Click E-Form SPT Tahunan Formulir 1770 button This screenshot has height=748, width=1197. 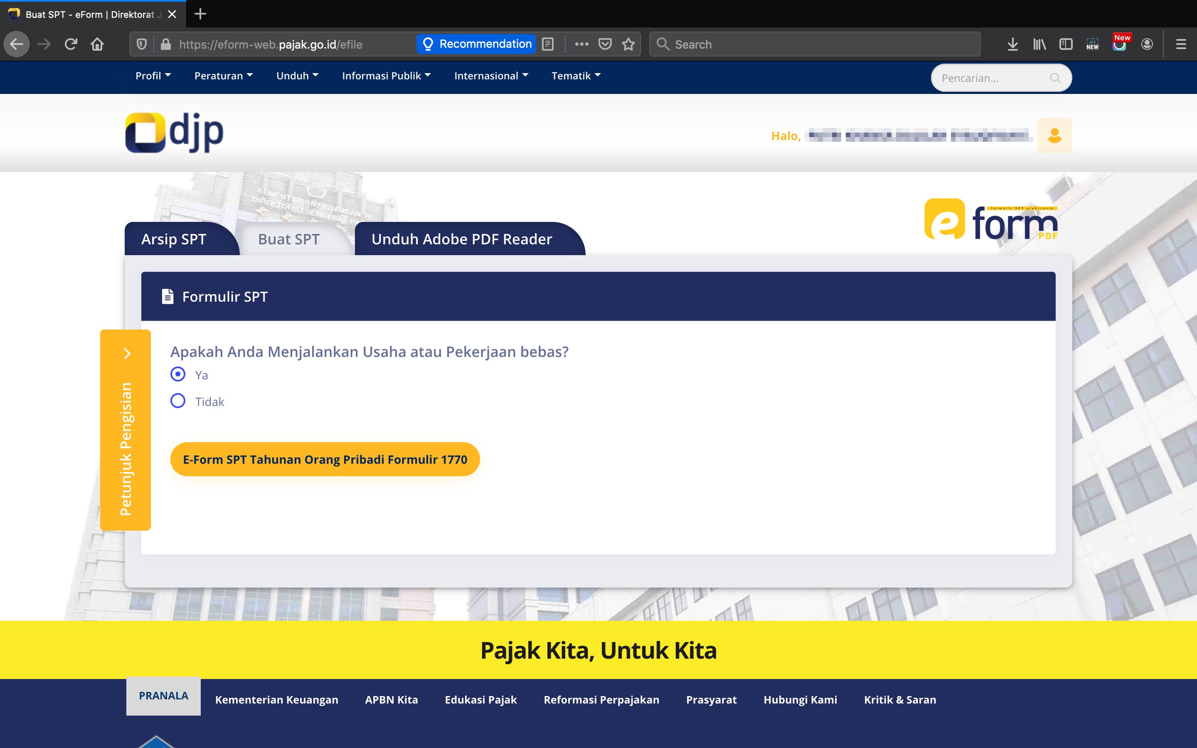325,460
